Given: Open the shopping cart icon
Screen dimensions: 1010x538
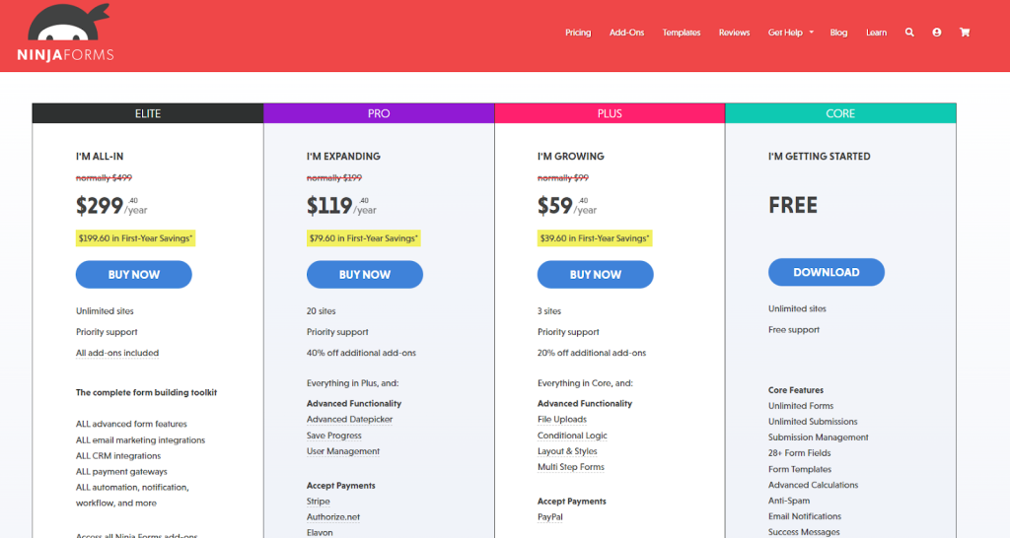Looking at the screenshot, I should pyautogui.click(x=965, y=33).
